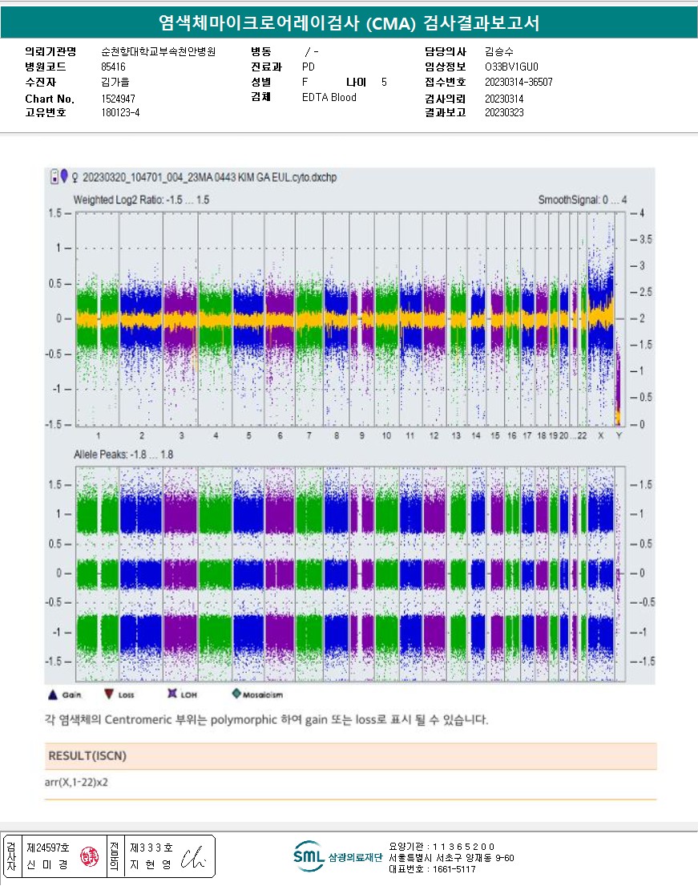Select hospital name 순천향대학교부속천안병원

158,51
